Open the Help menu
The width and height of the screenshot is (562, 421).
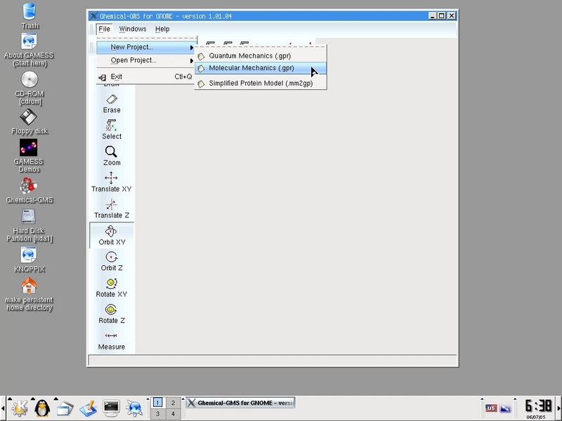tap(162, 29)
